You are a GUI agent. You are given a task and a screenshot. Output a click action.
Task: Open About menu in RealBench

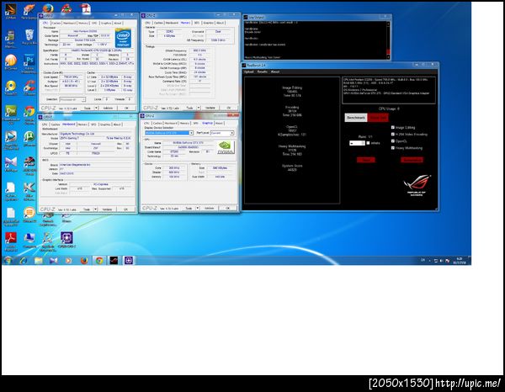[275, 72]
